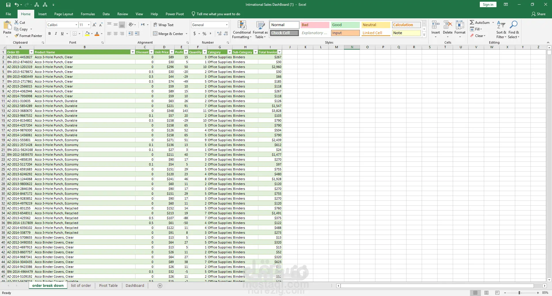
Task: Toggle Bold formatting
Action: [x=49, y=34]
